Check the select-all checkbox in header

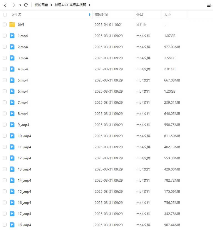click(5, 15)
